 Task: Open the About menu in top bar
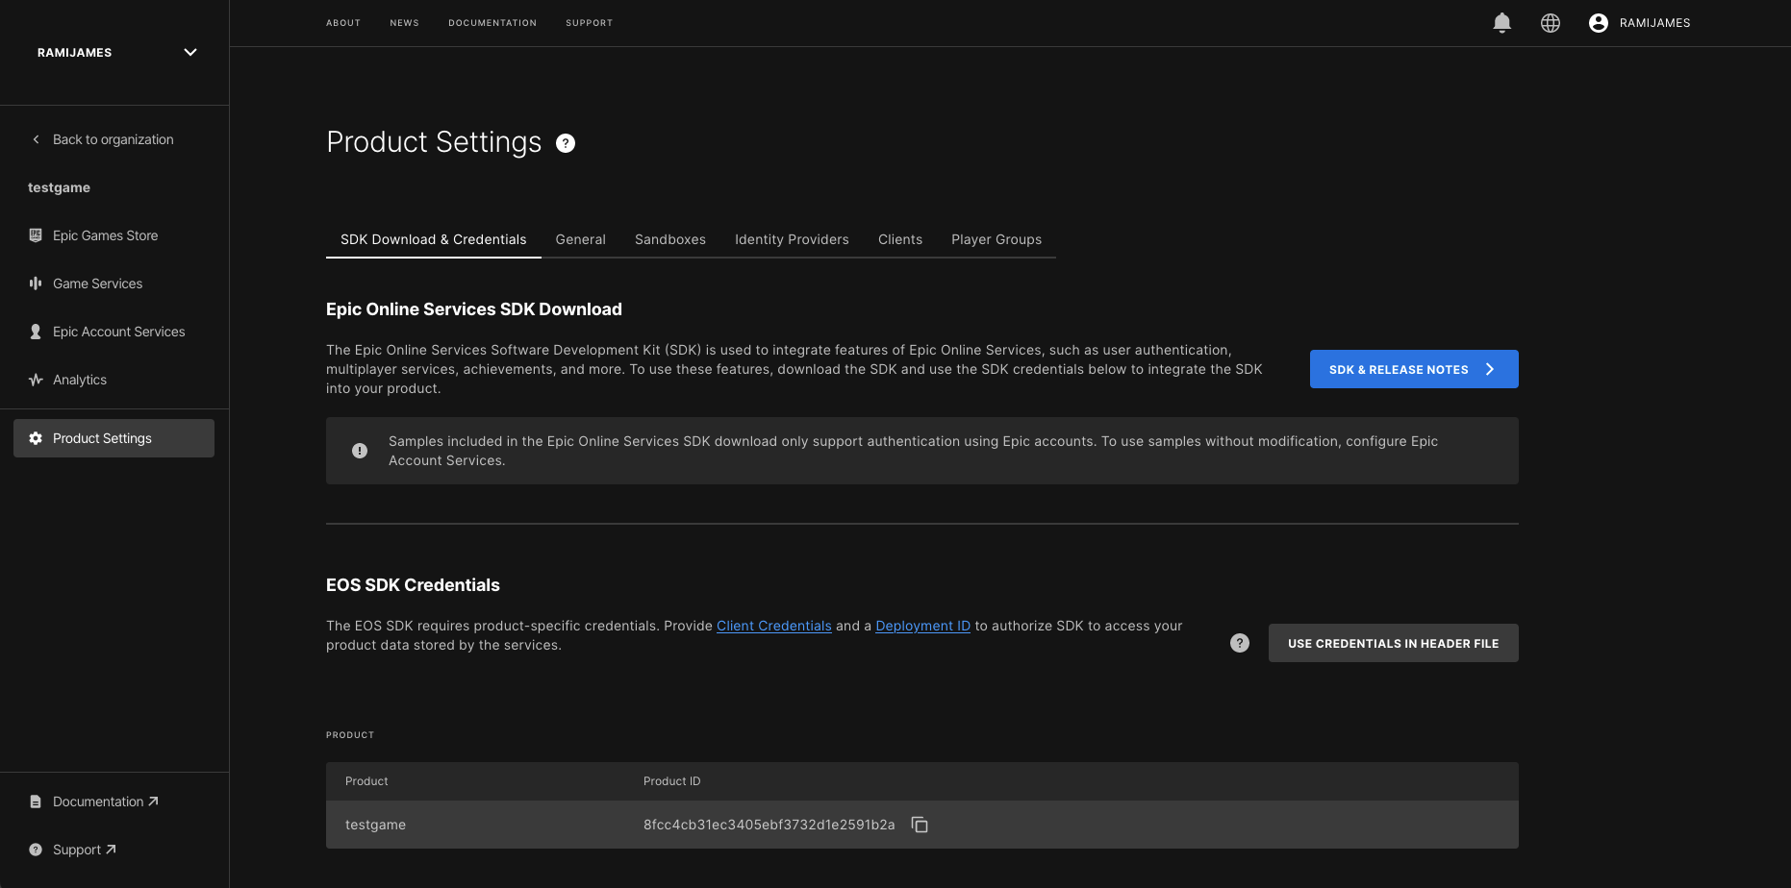[x=343, y=23]
